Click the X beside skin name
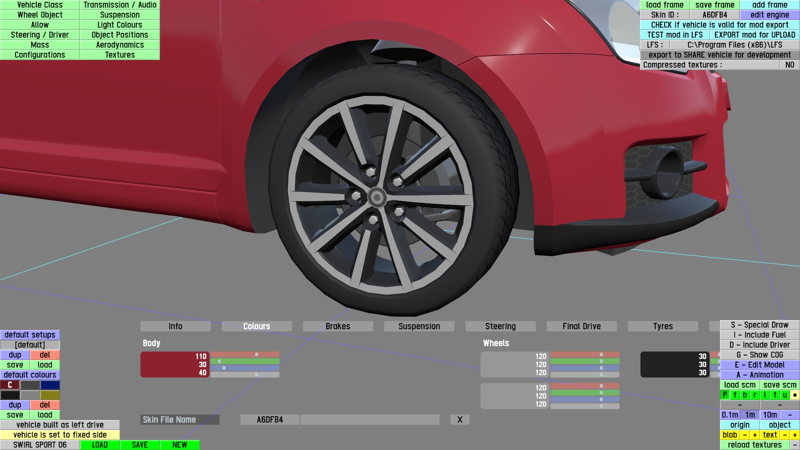 tap(460, 420)
